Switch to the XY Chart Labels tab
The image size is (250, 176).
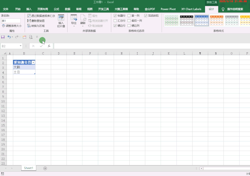click(x=191, y=9)
